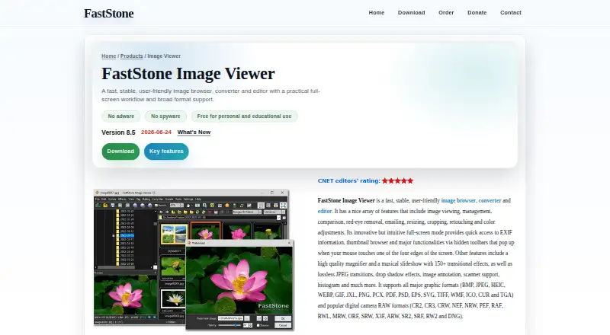610x335 pixels.
Task: Click the 'No spyware' badge
Action: [165, 116]
